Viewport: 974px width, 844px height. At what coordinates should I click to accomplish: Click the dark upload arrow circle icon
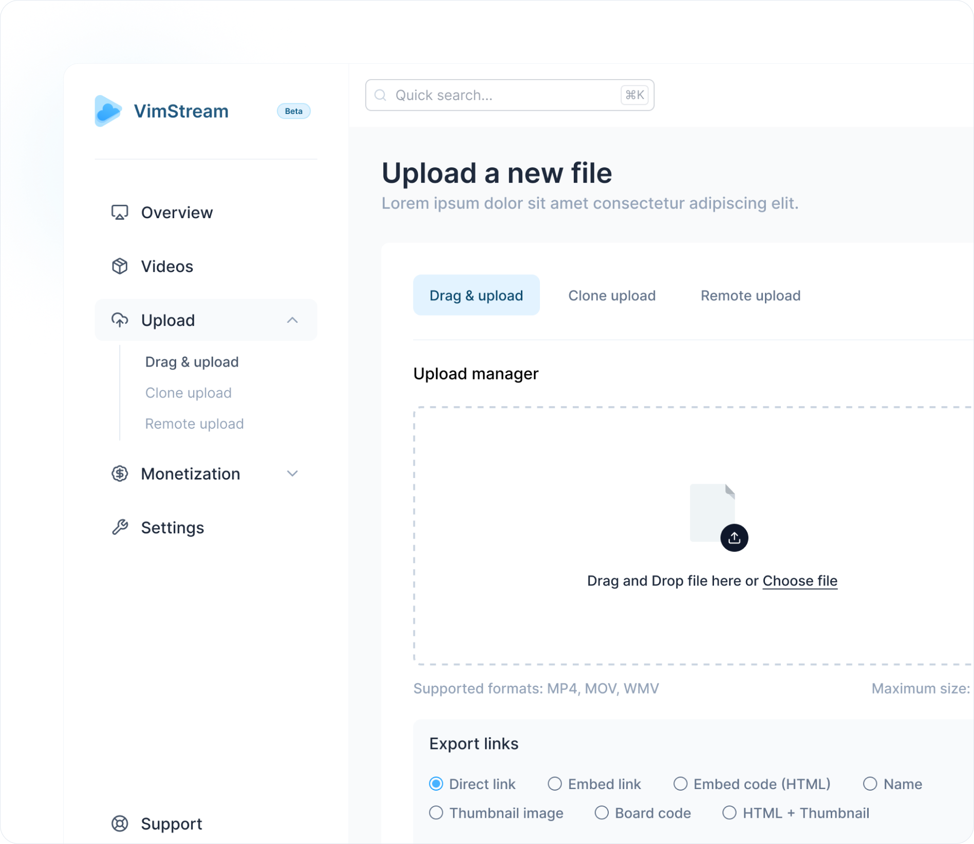[734, 538]
